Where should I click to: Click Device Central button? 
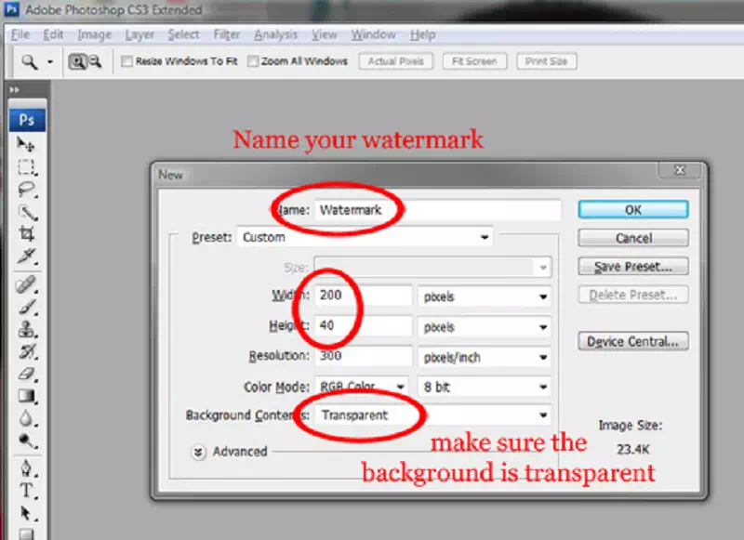633,341
